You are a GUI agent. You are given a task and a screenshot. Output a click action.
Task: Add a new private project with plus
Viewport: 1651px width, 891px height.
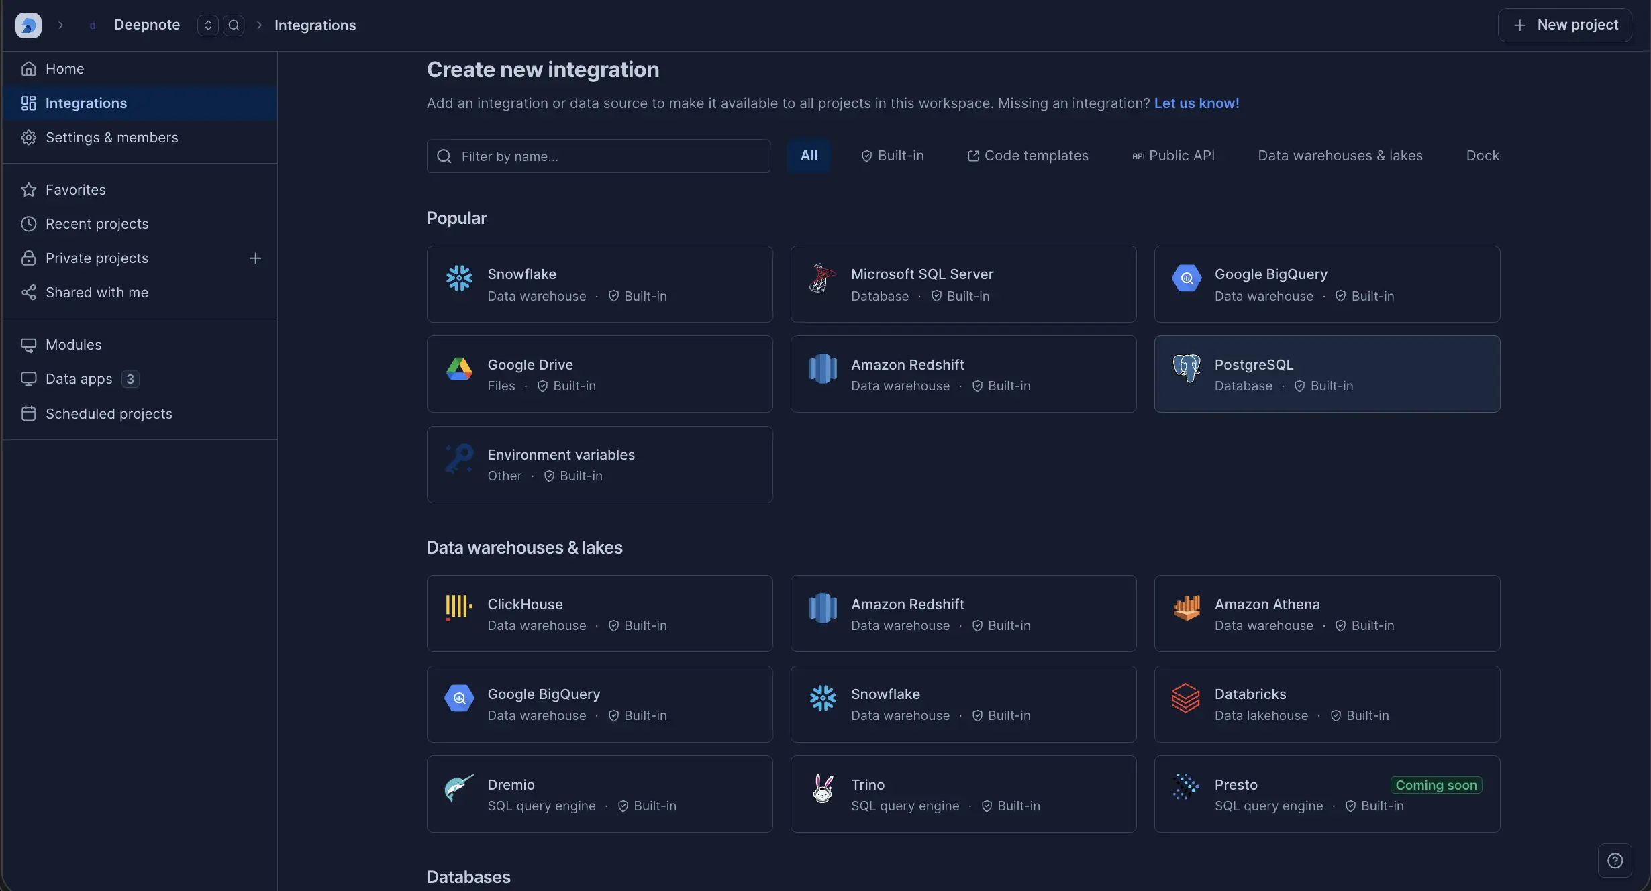[256, 258]
